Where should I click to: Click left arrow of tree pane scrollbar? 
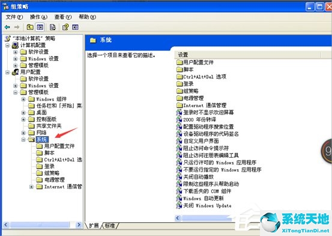[x=6, y=225]
